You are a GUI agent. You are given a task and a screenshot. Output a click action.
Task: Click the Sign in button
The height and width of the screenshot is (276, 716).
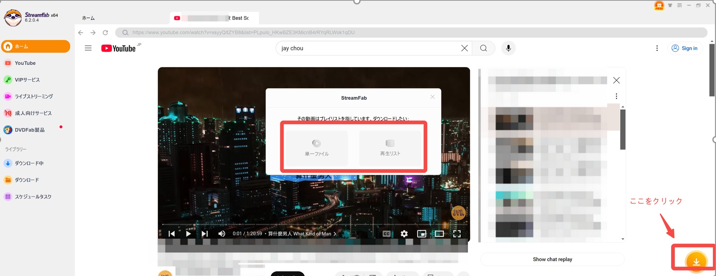pos(685,48)
